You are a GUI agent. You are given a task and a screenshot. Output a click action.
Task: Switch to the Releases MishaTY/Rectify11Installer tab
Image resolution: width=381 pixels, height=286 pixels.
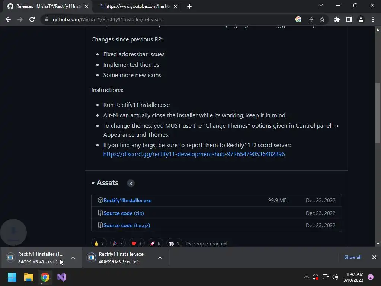tap(48, 6)
